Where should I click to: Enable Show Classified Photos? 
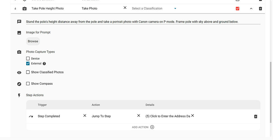tap(28, 72)
